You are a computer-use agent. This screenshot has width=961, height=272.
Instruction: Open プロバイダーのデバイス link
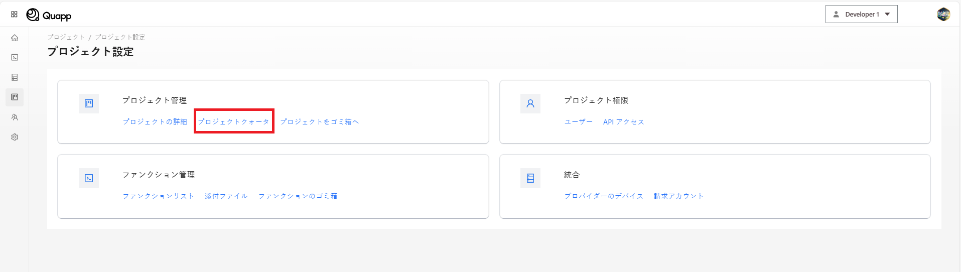pyautogui.click(x=604, y=196)
